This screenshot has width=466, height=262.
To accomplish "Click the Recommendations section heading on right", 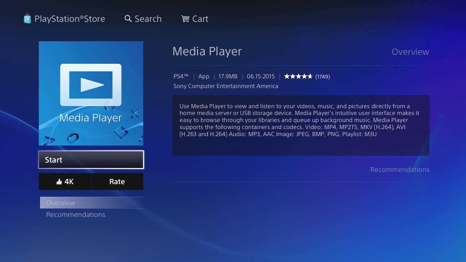I will (x=400, y=170).
